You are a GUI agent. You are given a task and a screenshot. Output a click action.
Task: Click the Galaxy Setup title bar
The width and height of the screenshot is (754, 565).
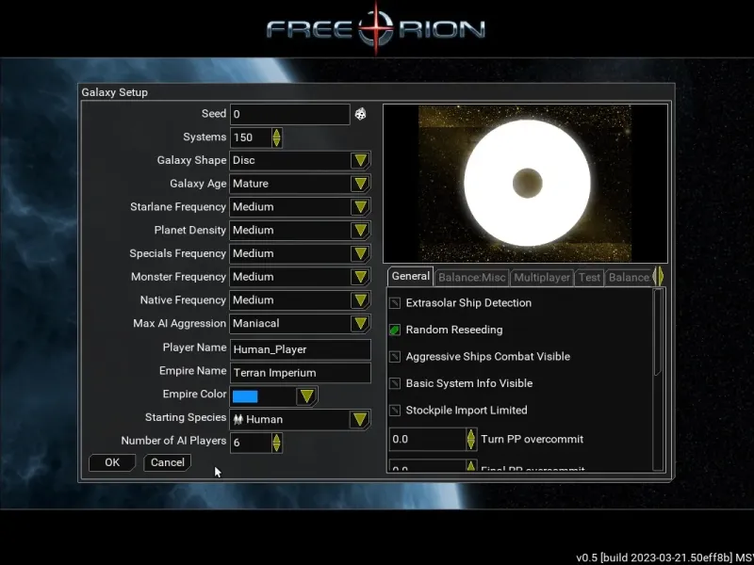point(376,92)
